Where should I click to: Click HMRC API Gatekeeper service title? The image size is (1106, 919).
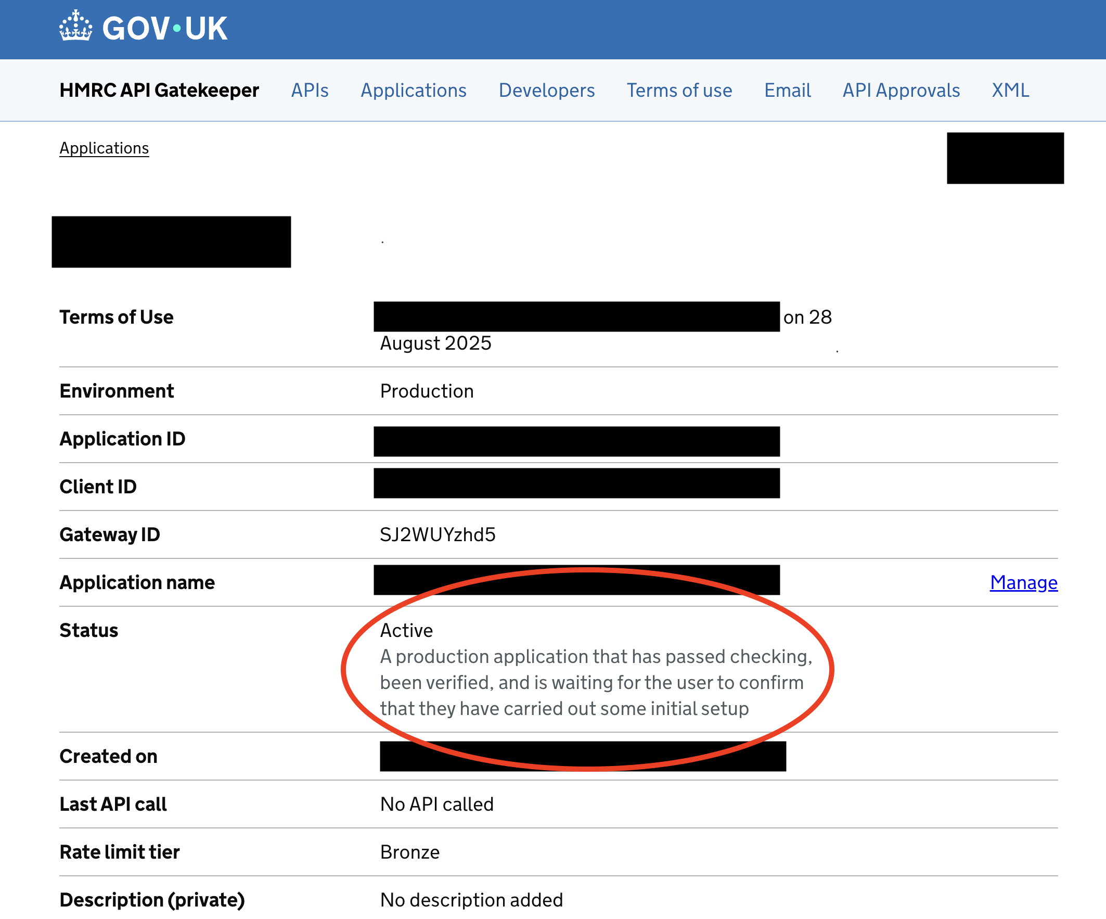(x=159, y=90)
